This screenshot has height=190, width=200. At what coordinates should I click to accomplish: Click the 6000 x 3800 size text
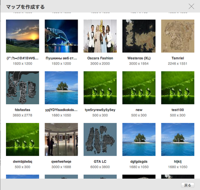(100, 167)
